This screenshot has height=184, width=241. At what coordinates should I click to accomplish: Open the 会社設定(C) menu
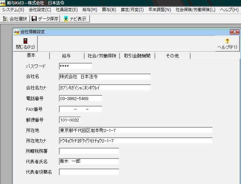(x=40, y=10)
